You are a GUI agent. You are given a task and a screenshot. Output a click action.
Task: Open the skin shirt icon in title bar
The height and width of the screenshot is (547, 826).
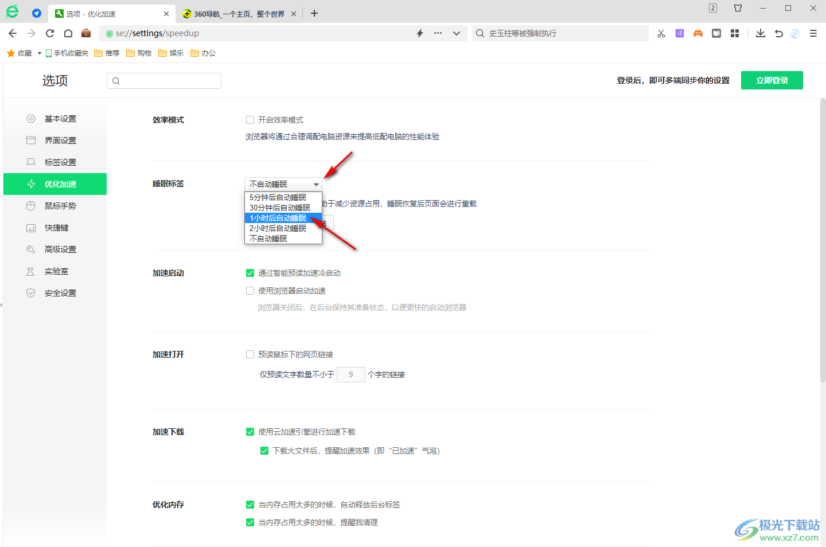click(x=738, y=8)
